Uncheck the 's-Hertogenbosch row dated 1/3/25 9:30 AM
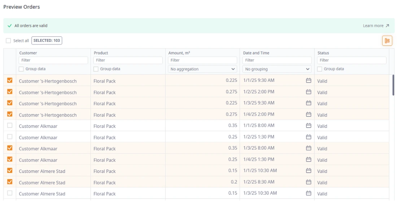 click(10, 103)
